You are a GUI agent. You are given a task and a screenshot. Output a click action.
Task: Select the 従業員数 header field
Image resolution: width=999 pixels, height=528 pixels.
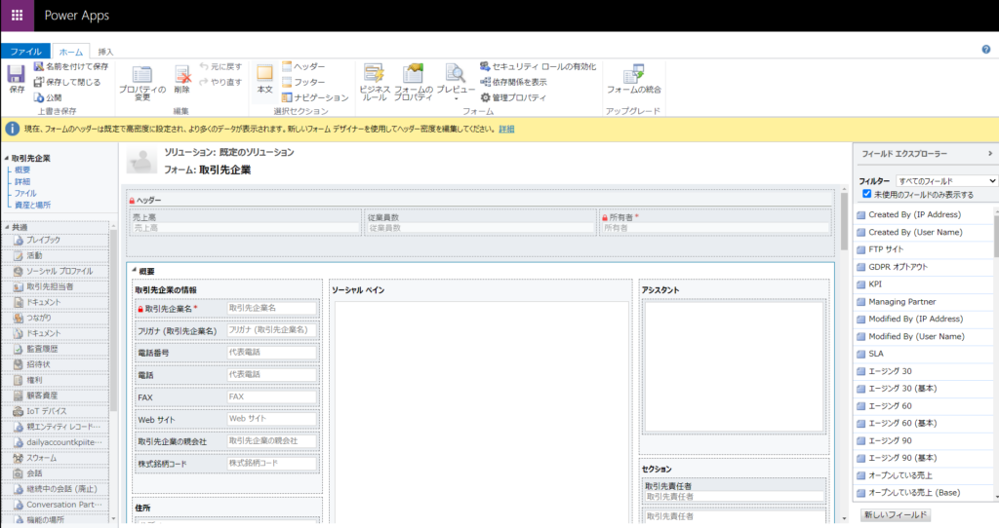(480, 223)
